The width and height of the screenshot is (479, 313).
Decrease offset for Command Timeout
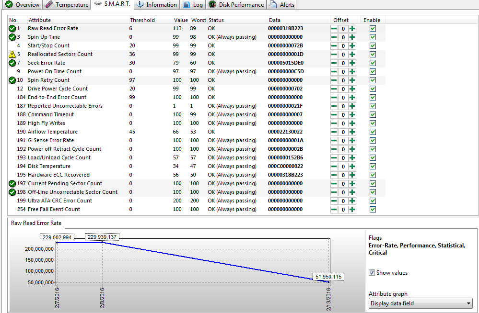pos(334,115)
